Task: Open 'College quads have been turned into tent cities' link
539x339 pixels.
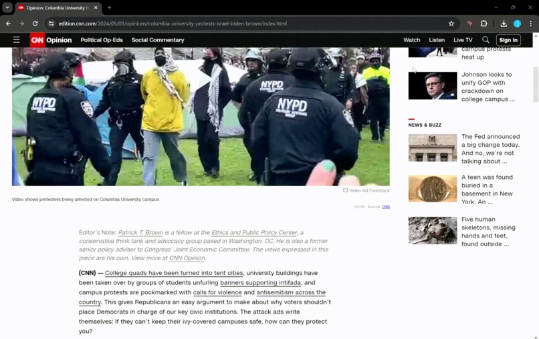Action: (174, 273)
